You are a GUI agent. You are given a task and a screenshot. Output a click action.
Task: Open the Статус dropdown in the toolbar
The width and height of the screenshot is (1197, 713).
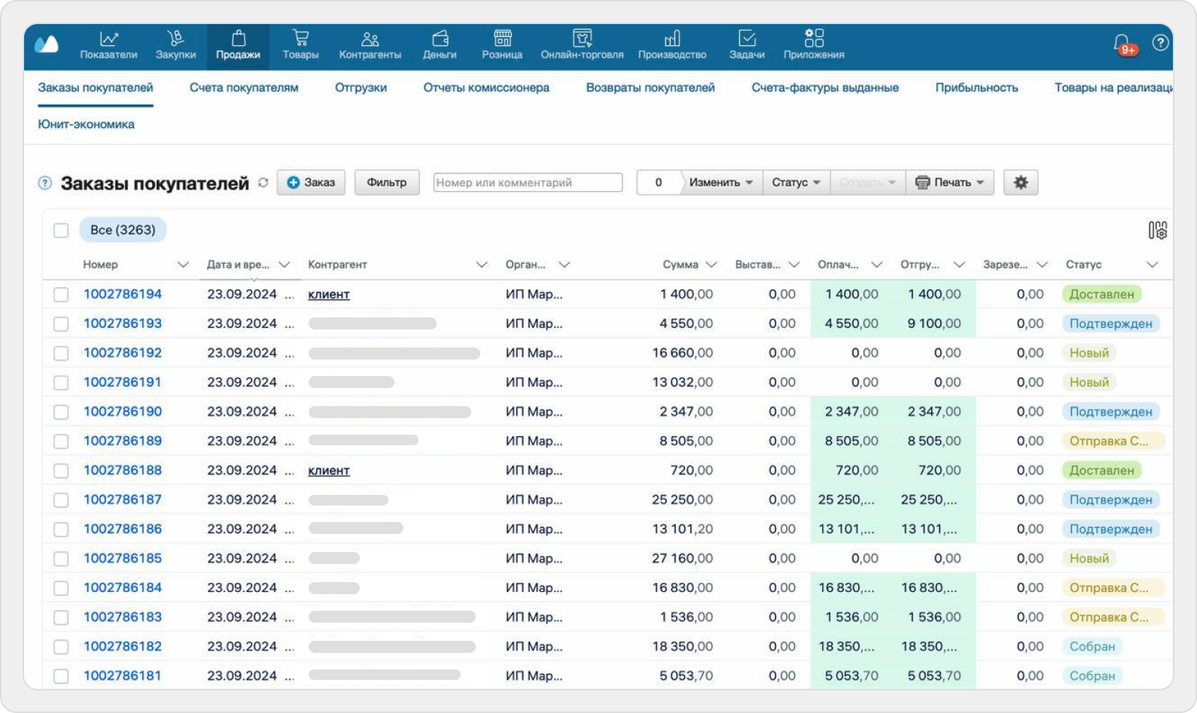coord(796,183)
